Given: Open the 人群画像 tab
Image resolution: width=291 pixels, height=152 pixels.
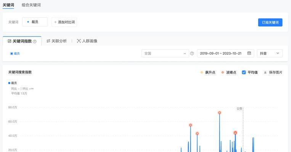Looking at the screenshot, I should [87, 41].
